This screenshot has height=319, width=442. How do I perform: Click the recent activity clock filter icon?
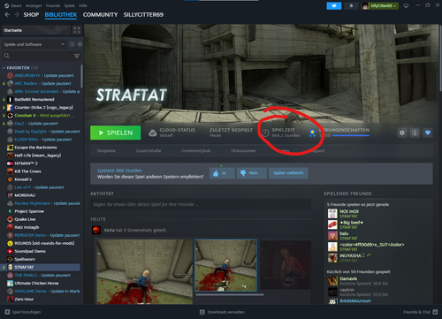point(72,44)
